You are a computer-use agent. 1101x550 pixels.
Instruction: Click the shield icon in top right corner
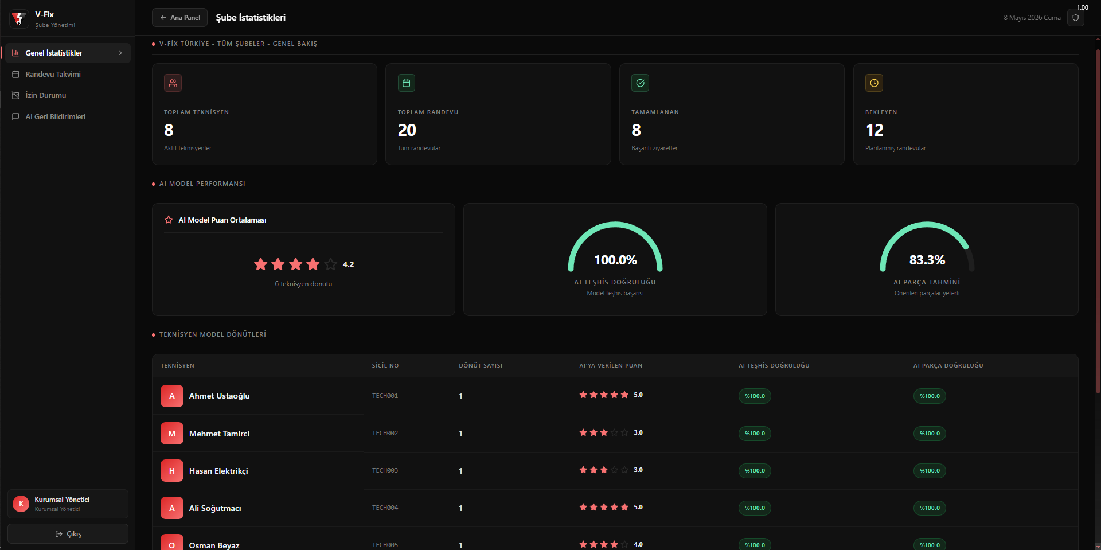click(1075, 18)
